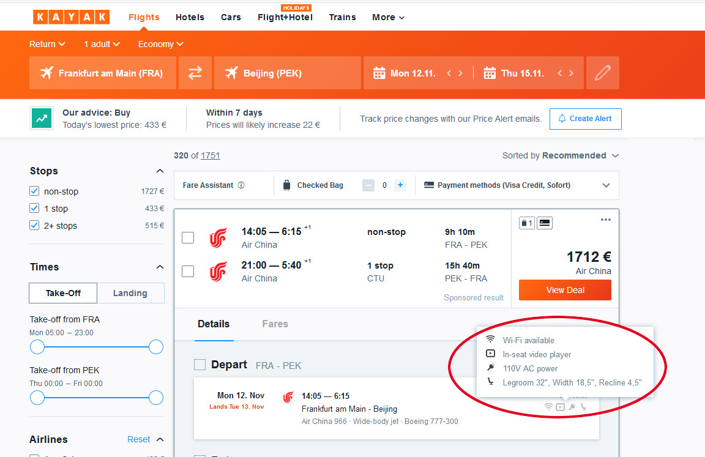
Task: Select the Take-Off times tab
Action: 63,293
